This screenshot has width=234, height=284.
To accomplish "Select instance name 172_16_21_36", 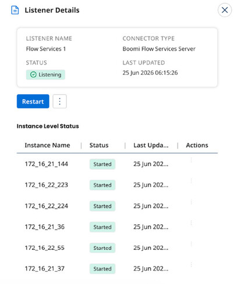I will (x=45, y=227).
